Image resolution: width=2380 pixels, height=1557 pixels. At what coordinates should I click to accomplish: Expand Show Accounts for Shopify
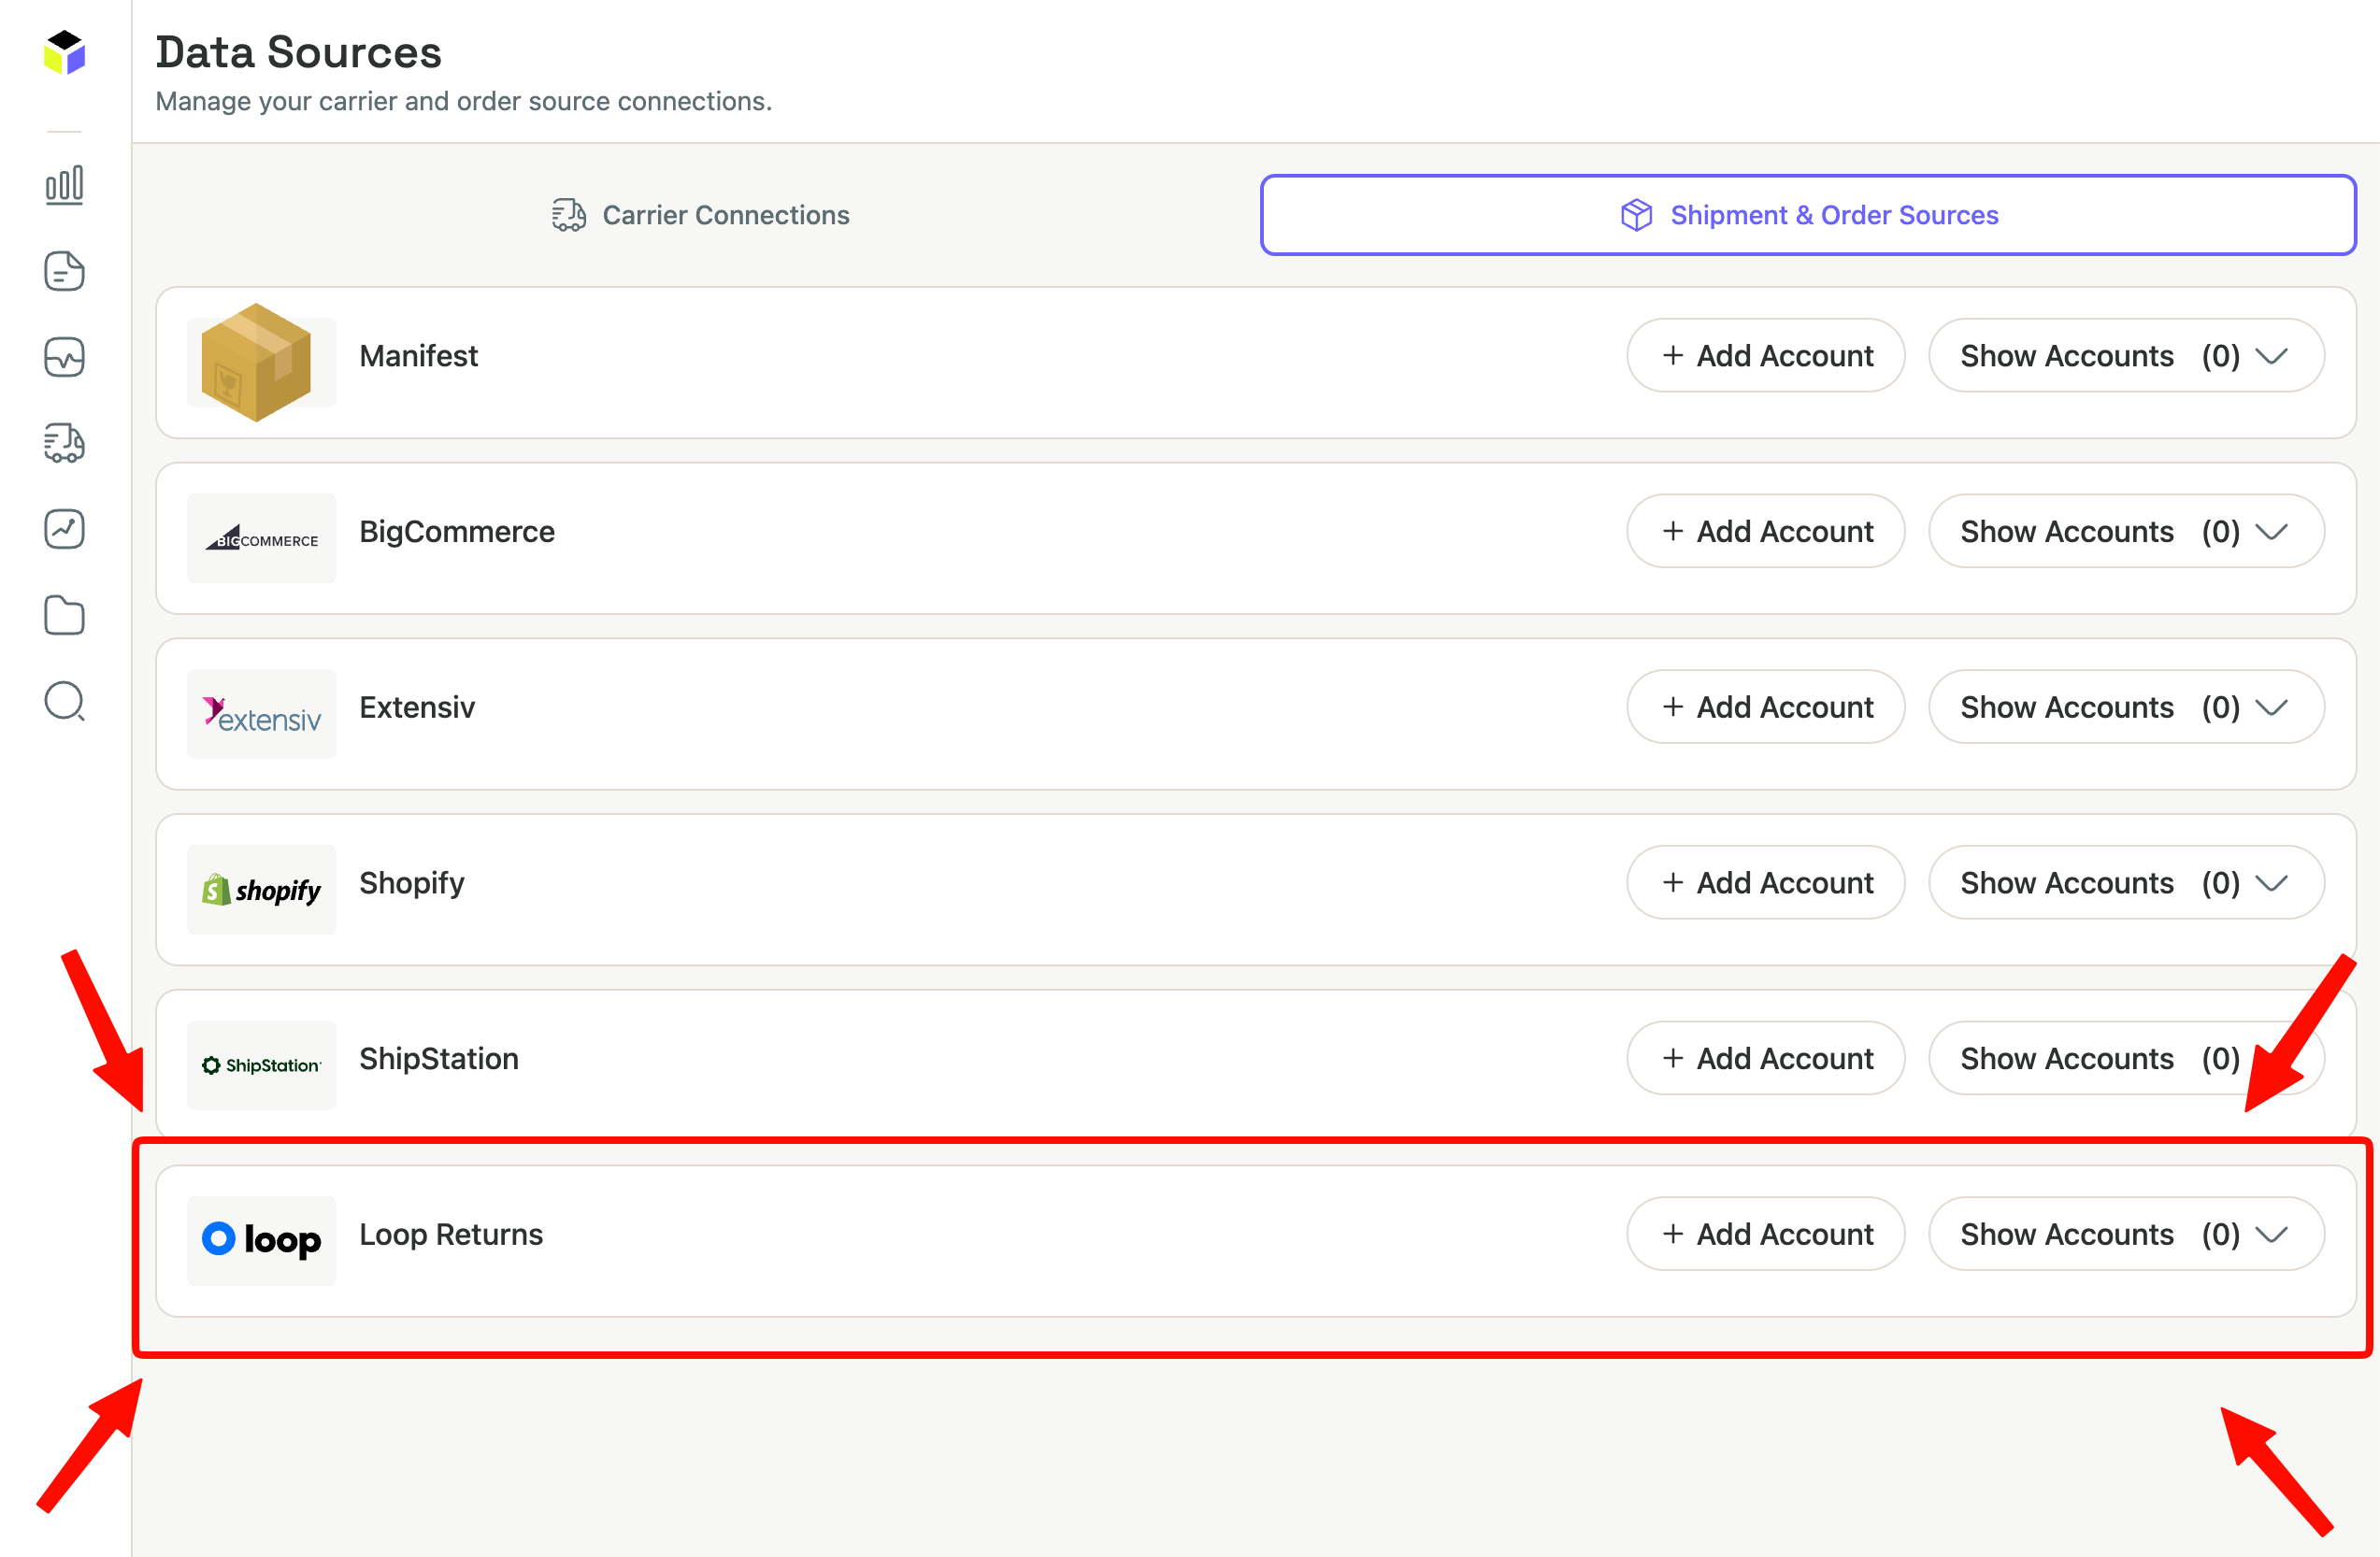2126,883
